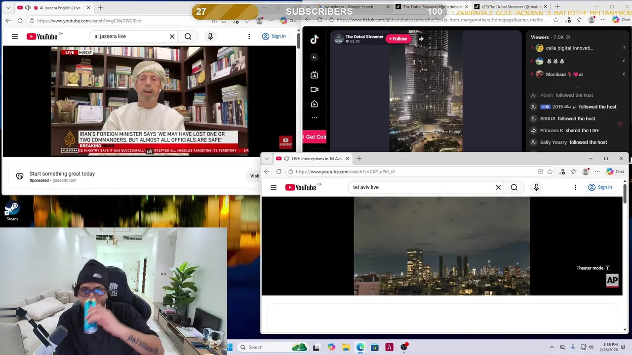
Task: Open YouTube guide menu in Tel Aviv window
Action: [274, 187]
